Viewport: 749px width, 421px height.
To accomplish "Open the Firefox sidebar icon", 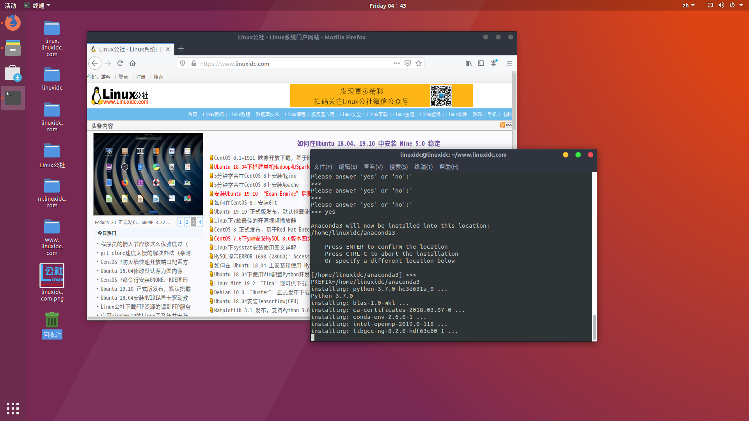I will (481, 63).
